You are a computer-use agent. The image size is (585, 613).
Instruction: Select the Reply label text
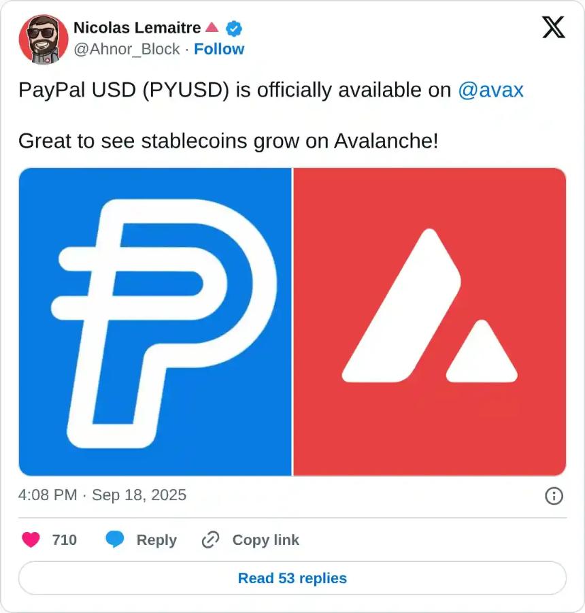pos(158,540)
